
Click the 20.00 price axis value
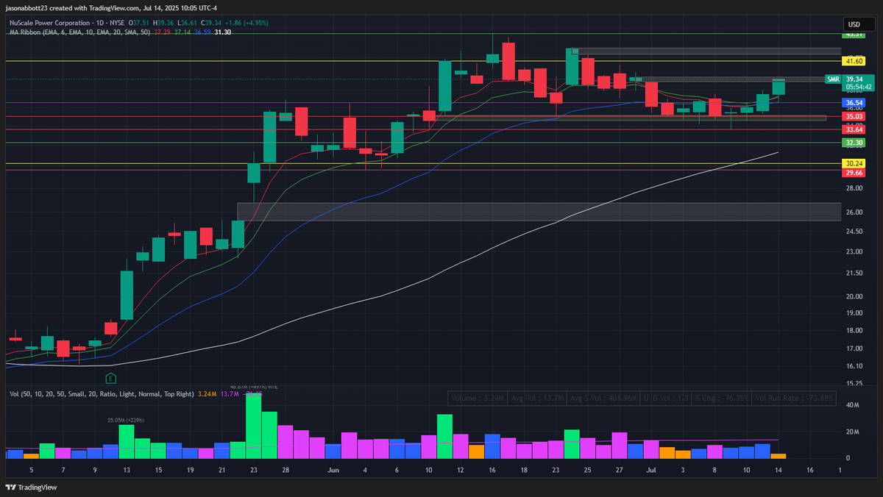854,296
